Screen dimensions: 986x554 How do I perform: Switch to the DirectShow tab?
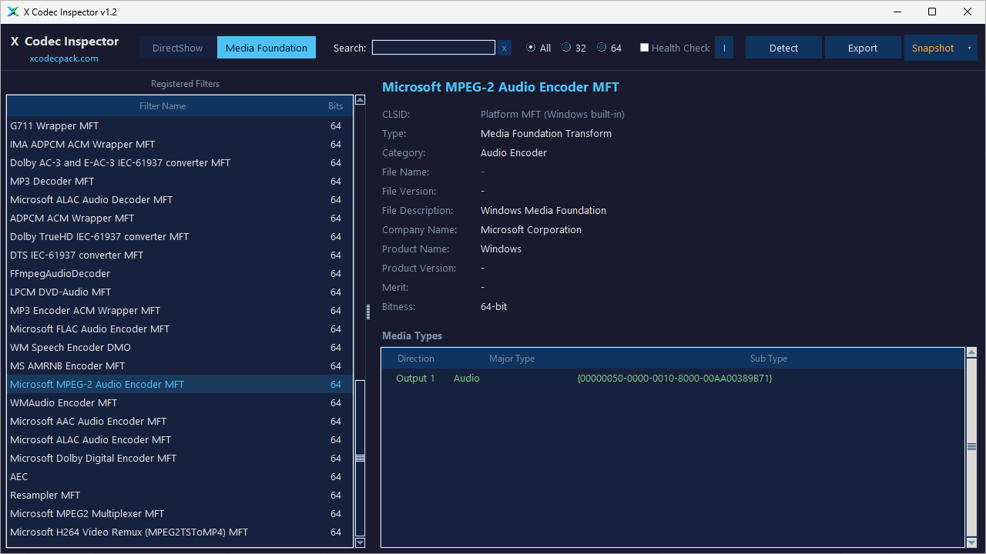(x=178, y=48)
